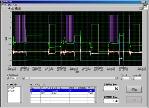Click the 計測周期 stepper arrows
The height and width of the screenshot is (108, 149).
point(103,88)
